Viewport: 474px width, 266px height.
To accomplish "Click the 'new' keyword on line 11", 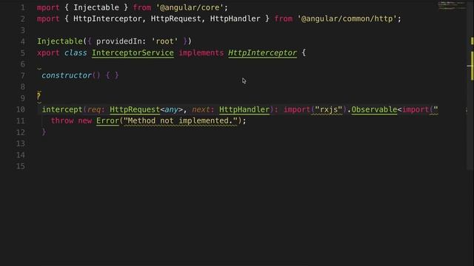I will coord(85,120).
